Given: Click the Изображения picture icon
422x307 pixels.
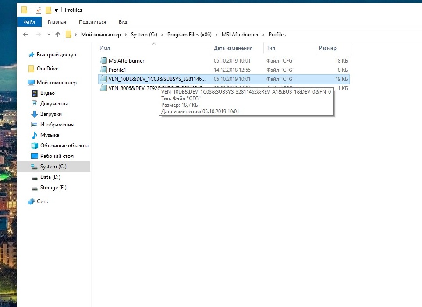Looking at the screenshot, I should (35, 124).
